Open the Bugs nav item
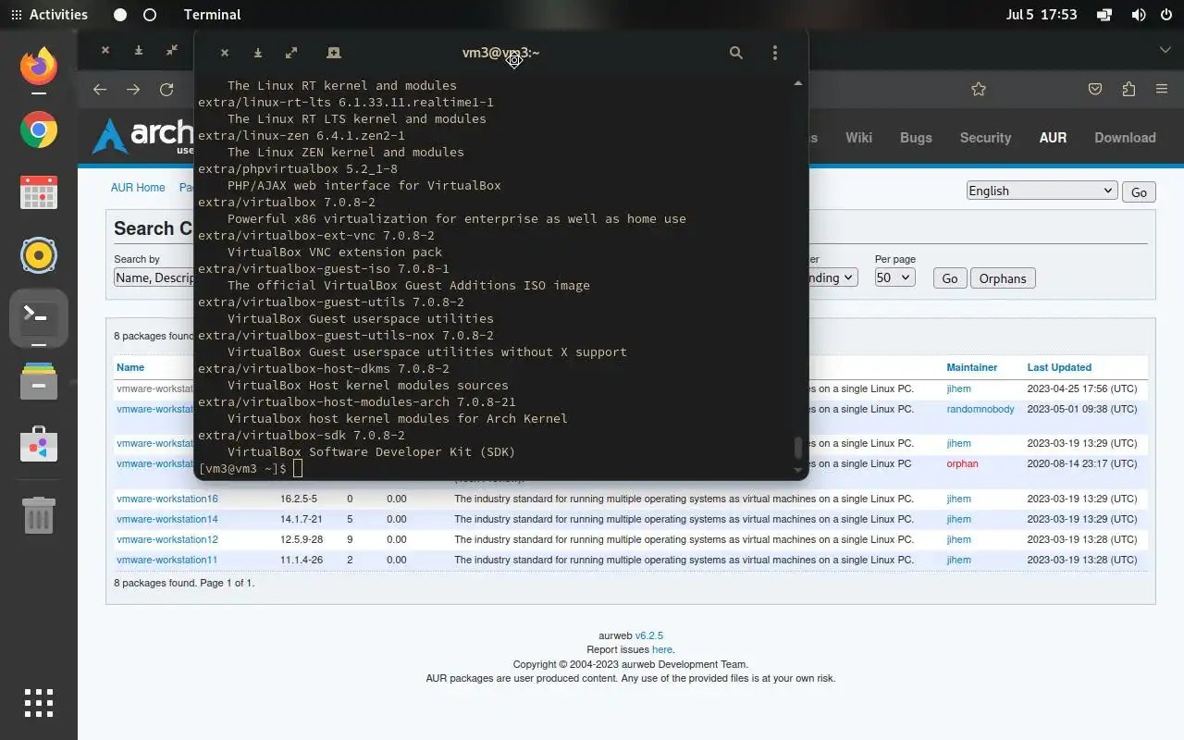1184x740 pixels. (916, 137)
